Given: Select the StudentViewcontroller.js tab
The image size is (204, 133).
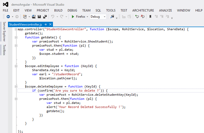Looking at the screenshot, I should click(x=25, y=24).
